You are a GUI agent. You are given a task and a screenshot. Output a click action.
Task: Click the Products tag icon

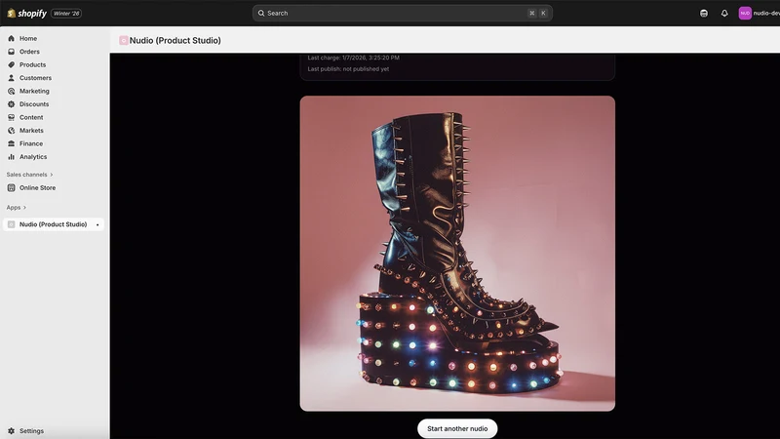[x=12, y=64]
